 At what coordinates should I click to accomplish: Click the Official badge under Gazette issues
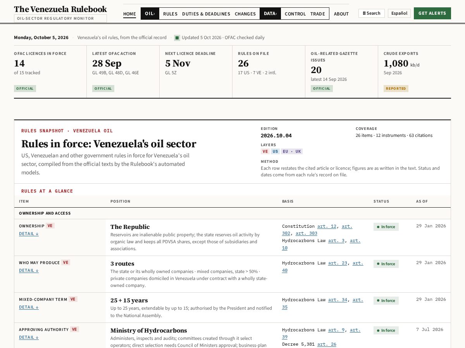[x=322, y=89]
